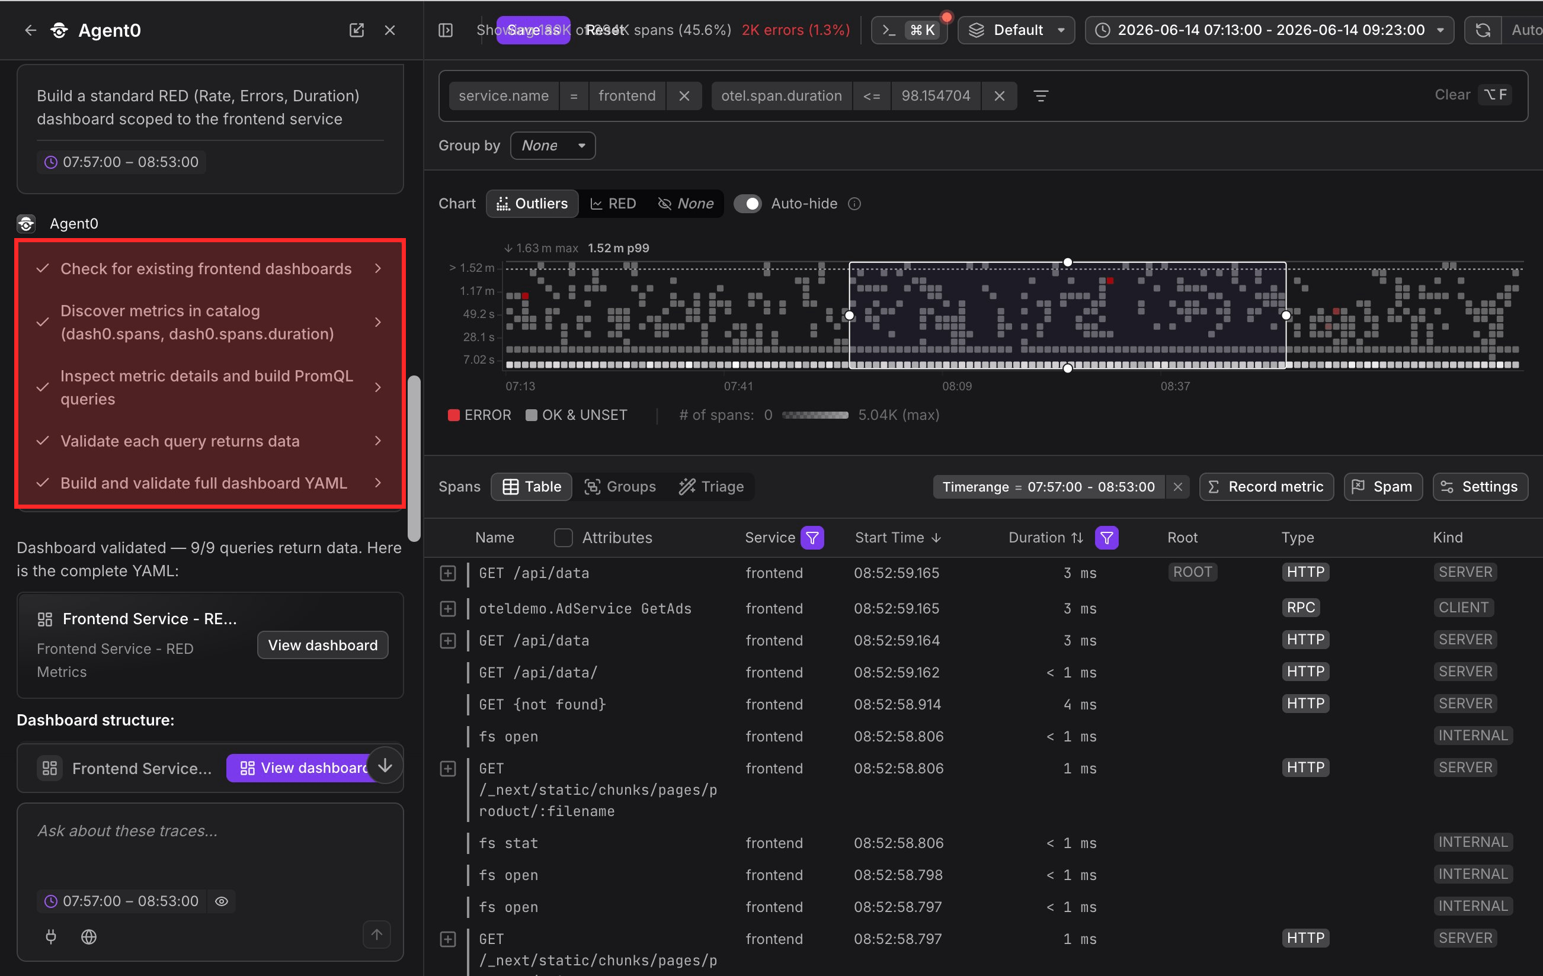Select the Outliers chart mode
Image resolution: width=1543 pixels, height=976 pixels.
533,204
